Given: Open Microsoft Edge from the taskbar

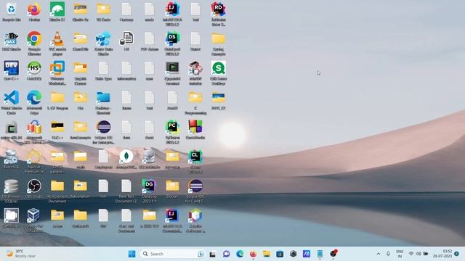Looking at the screenshot, I should pyautogui.click(x=240, y=254).
